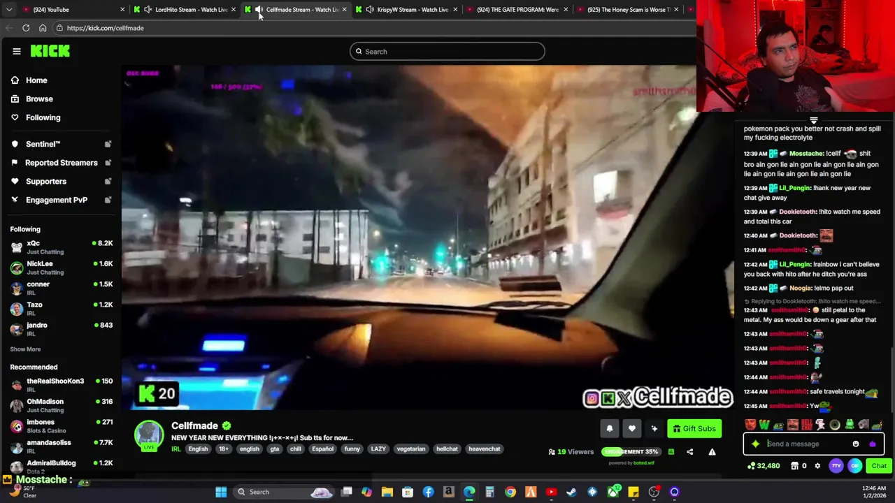Select the vegetarian stream tag
This screenshot has width=895, height=503.
pyautogui.click(x=411, y=449)
